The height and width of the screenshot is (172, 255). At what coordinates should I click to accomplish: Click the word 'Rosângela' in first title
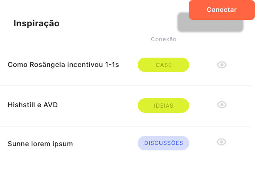[47, 65]
